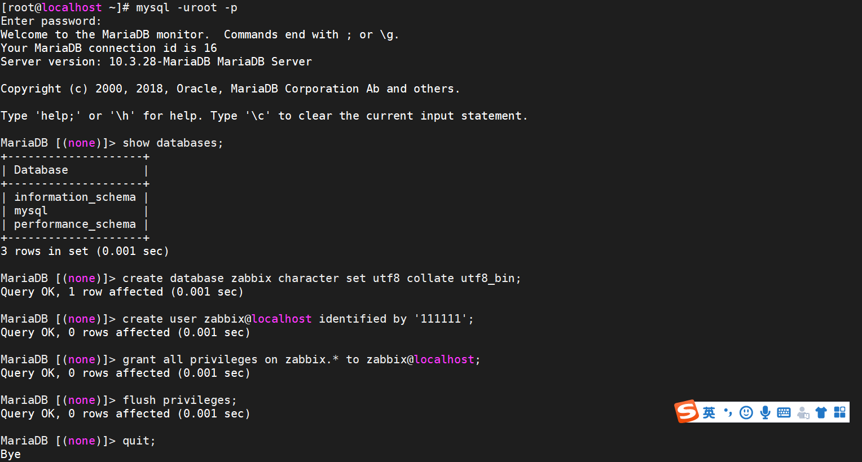The width and height of the screenshot is (862, 462).
Task: Click the greyed-out user account icon
Action: 803,413
